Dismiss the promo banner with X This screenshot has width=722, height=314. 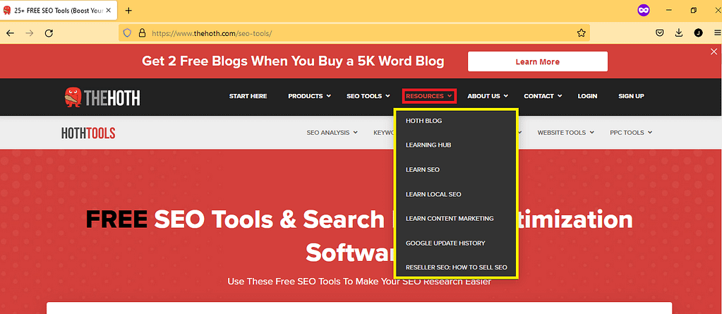click(x=714, y=52)
